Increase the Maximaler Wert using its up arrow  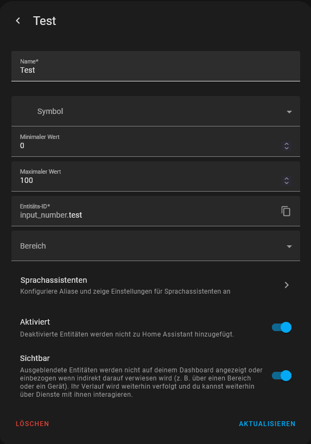tap(287, 179)
